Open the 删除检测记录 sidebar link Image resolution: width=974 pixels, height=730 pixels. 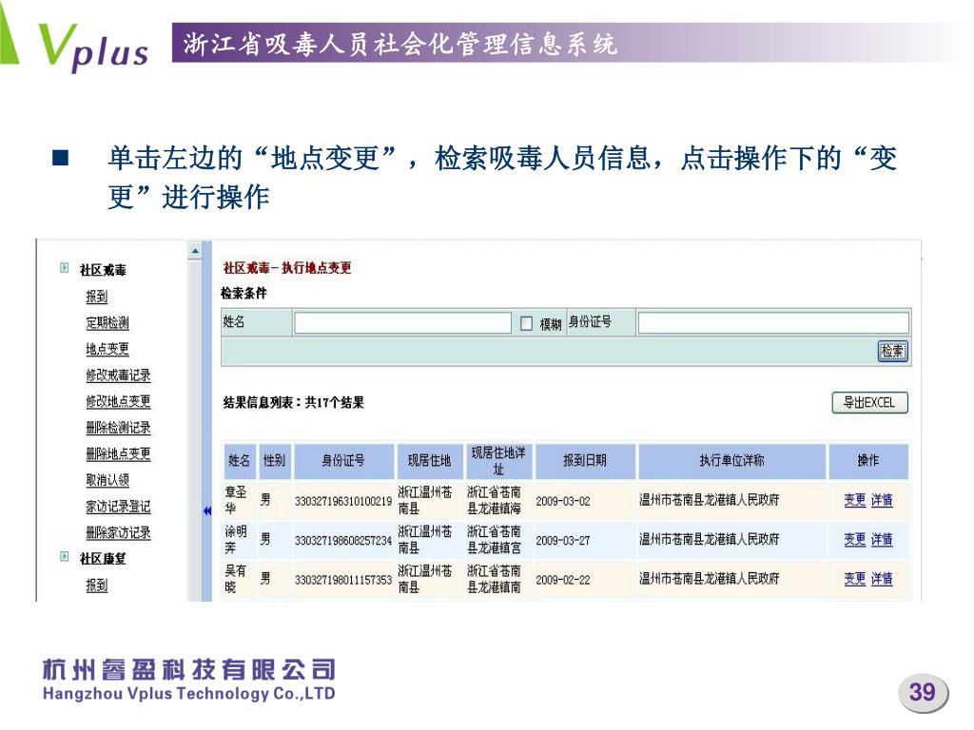point(118,428)
